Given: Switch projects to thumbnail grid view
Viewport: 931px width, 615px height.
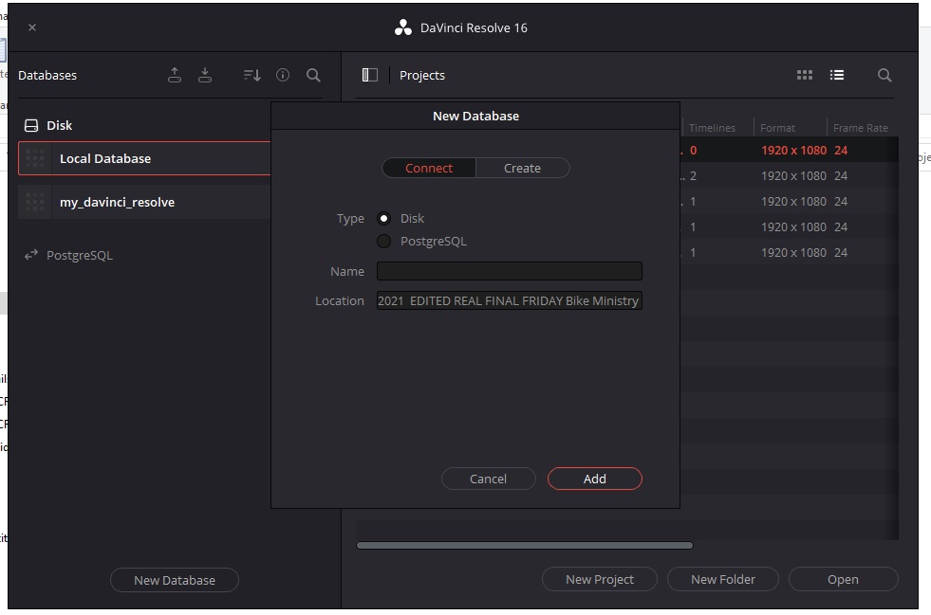Looking at the screenshot, I should click(x=805, y=75).
